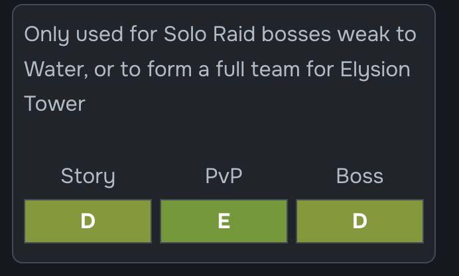Click the dark background outside the card
The image size is (459, 276).
[447, 137]
